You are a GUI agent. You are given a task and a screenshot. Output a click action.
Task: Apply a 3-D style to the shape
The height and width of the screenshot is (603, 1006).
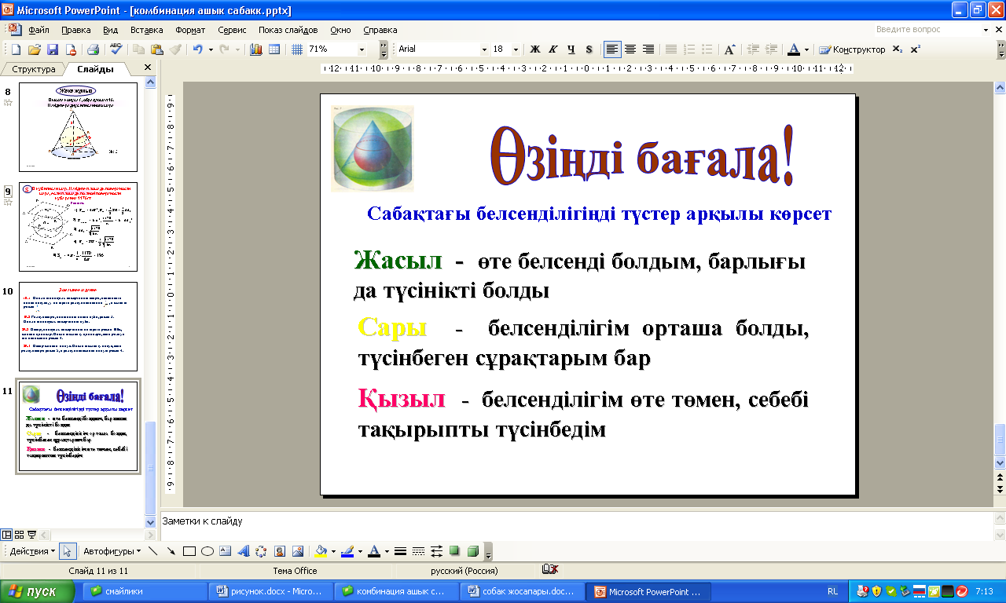tap(472, 551)
